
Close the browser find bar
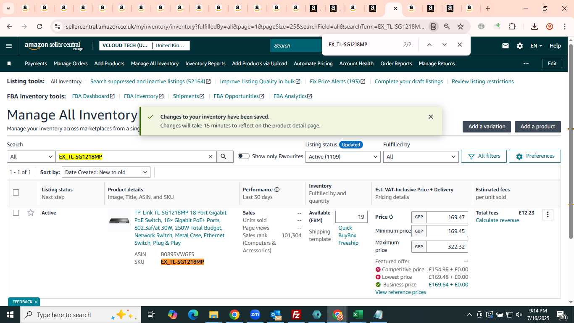[x=460, y=45]
